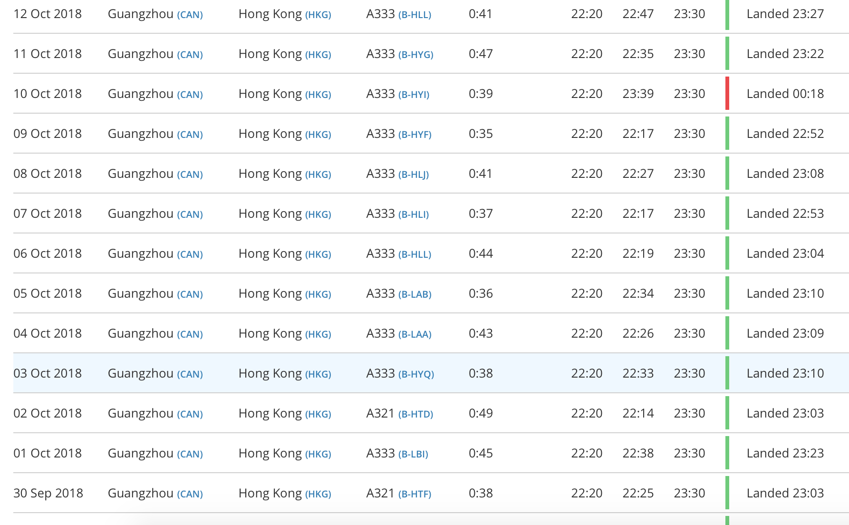The height and width of the screenshot is (525, 849).
Task: Click the Landed 23:22 status
Action: coord(785,54)
